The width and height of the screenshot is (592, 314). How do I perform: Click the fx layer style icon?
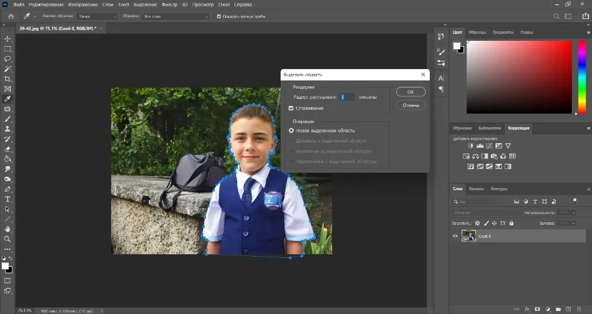(x=526, y=309)
